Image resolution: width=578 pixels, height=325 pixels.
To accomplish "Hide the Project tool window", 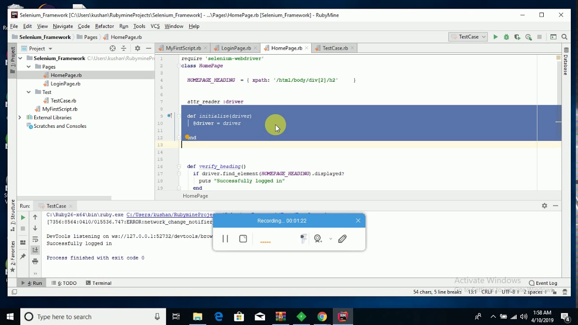I will (x=149, y=48).
